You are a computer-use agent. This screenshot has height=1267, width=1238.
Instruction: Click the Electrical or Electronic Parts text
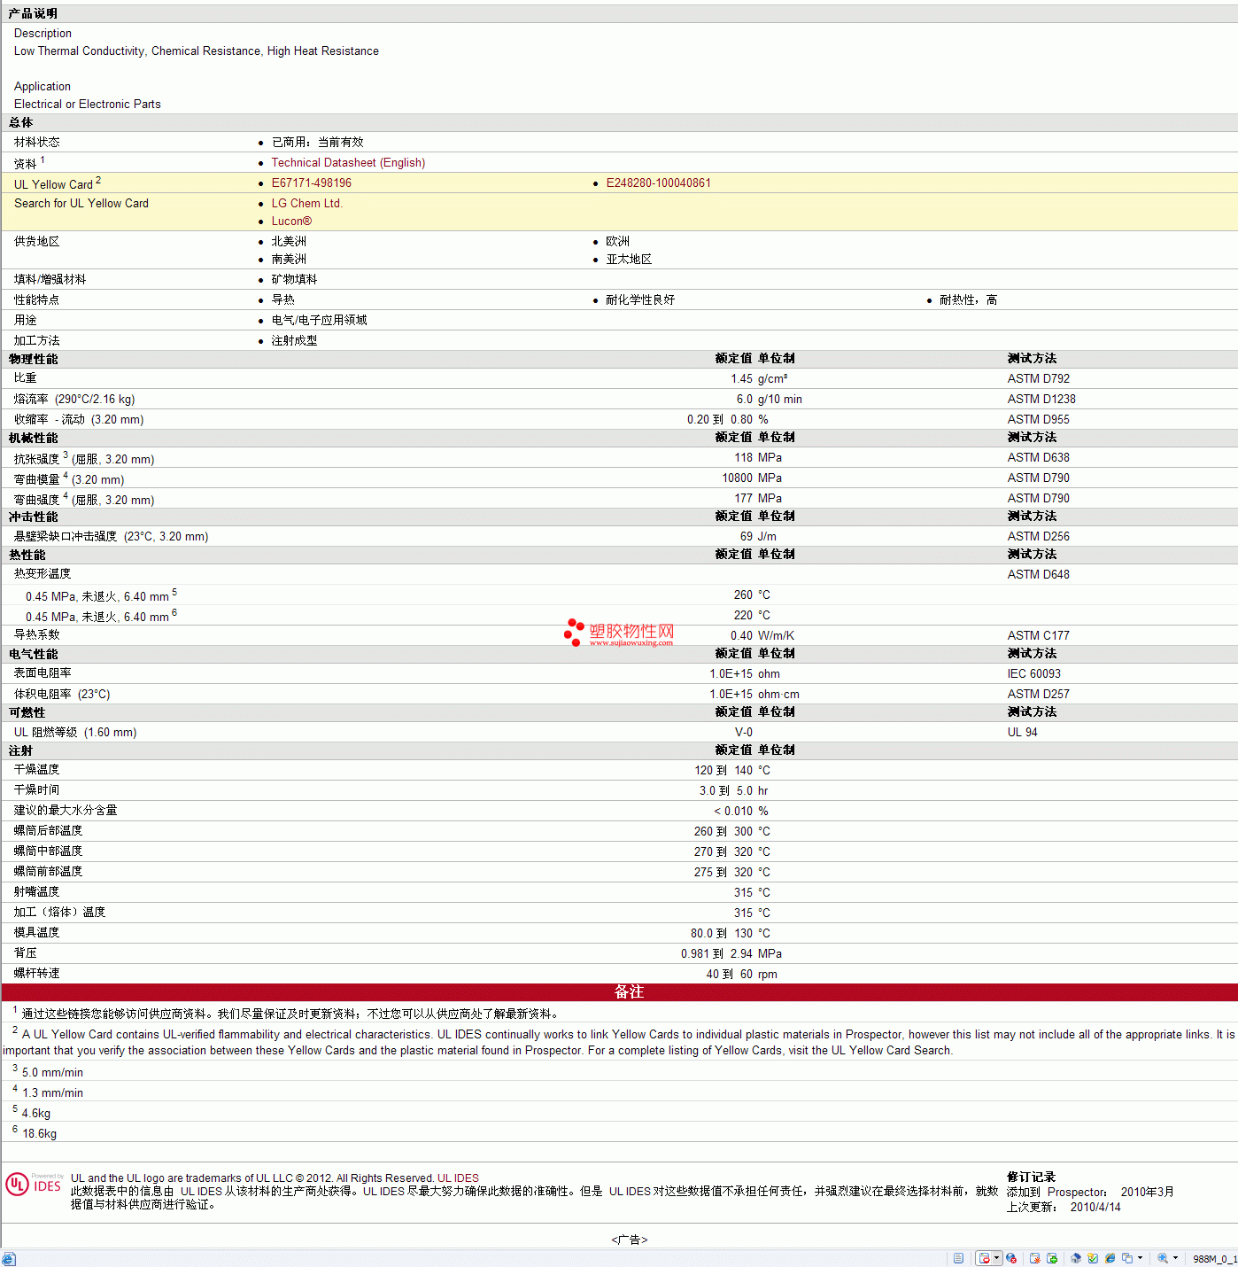point(88,105)
